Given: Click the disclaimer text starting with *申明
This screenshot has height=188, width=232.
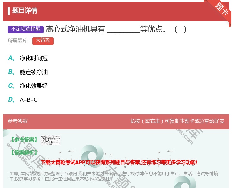Looking at the screenshot, I should click(x=114, y=176).
